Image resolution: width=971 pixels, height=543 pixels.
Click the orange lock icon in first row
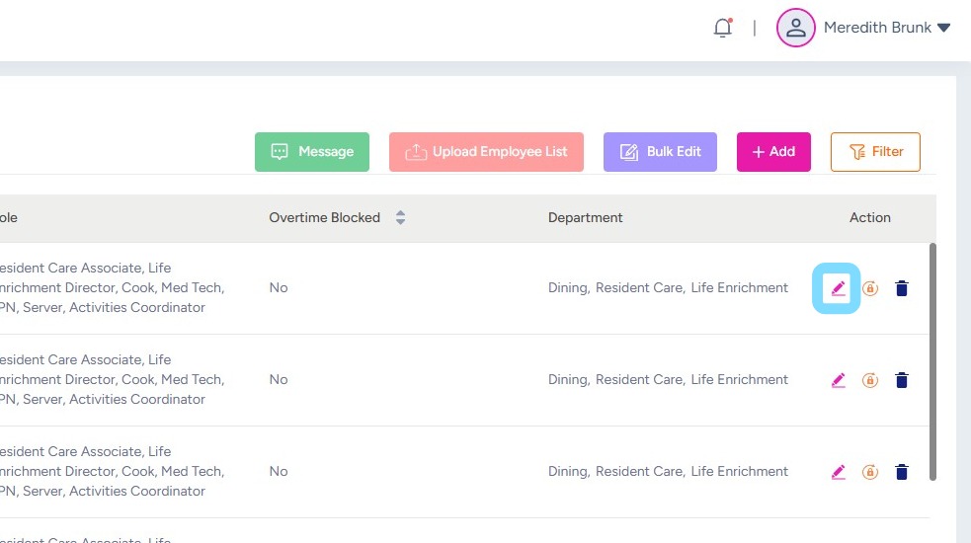point(869,288)
